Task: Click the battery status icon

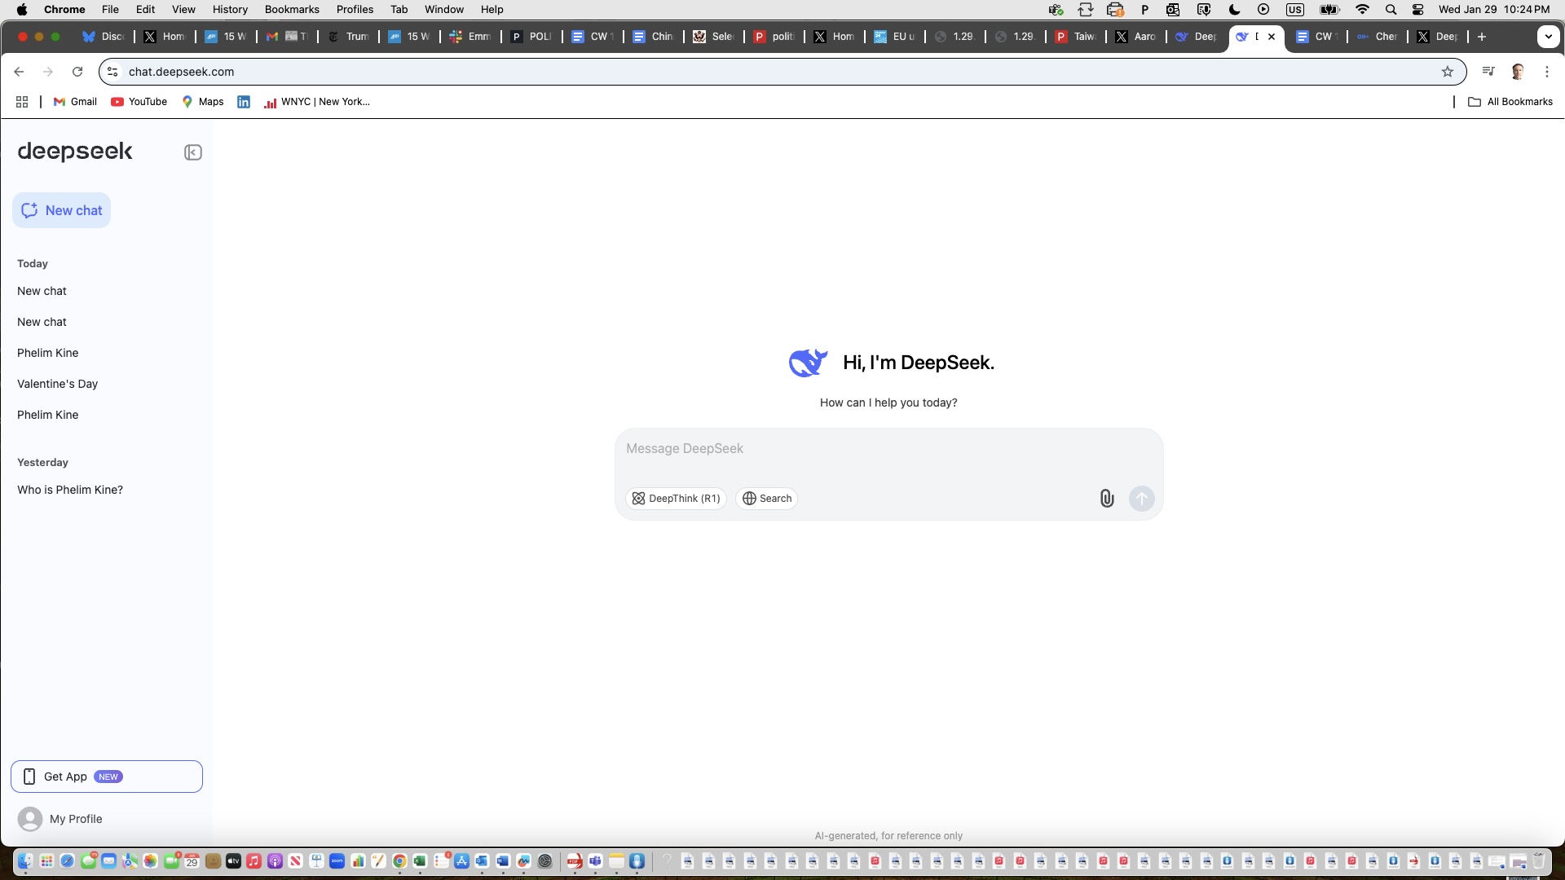Action: 1329,10
